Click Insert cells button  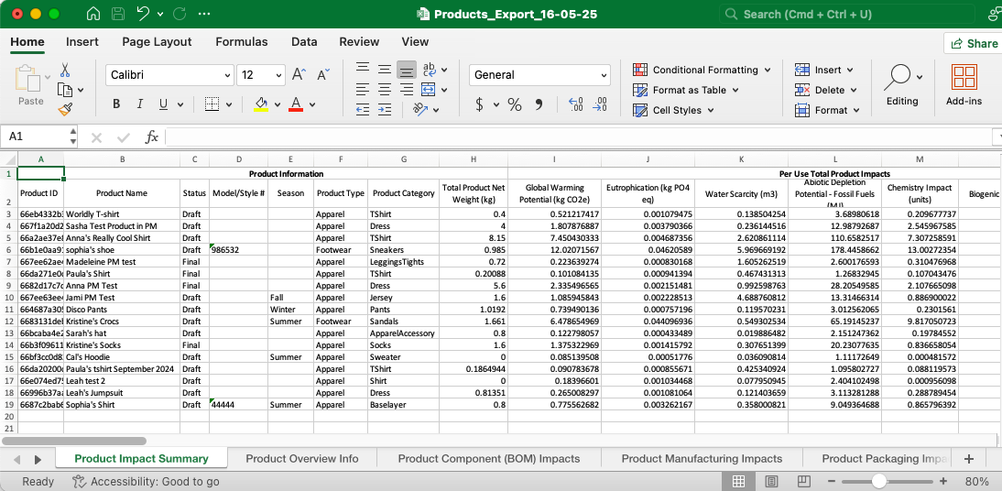pyautogui.click(x=824, y=70)
